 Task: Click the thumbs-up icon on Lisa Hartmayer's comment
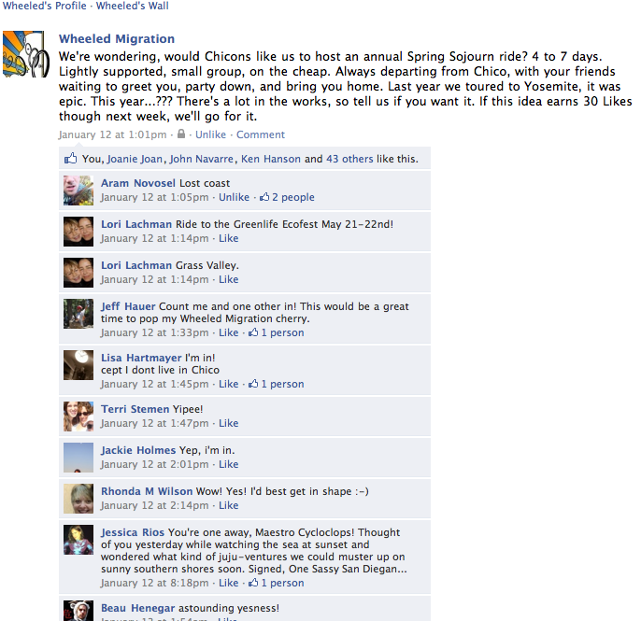coord(253,384)
